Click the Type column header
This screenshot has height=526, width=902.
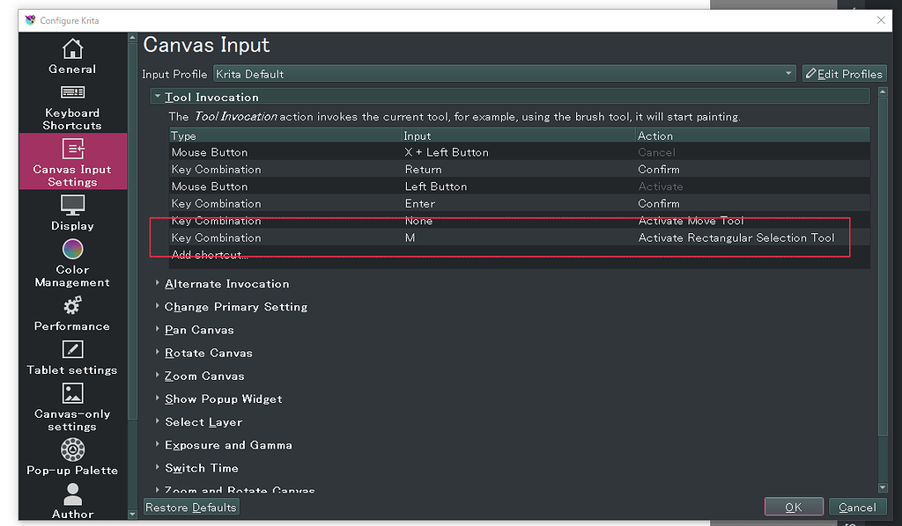[x=286, y=135]
